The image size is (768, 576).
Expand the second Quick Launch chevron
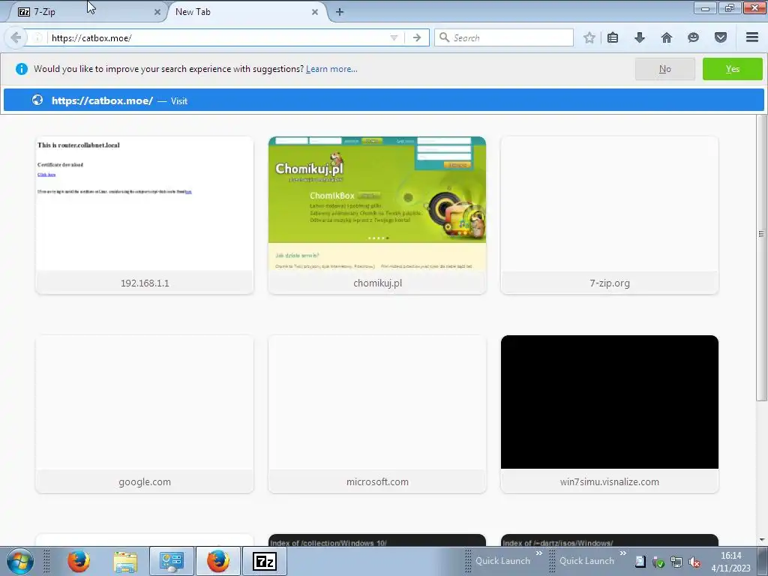point(623,553)
